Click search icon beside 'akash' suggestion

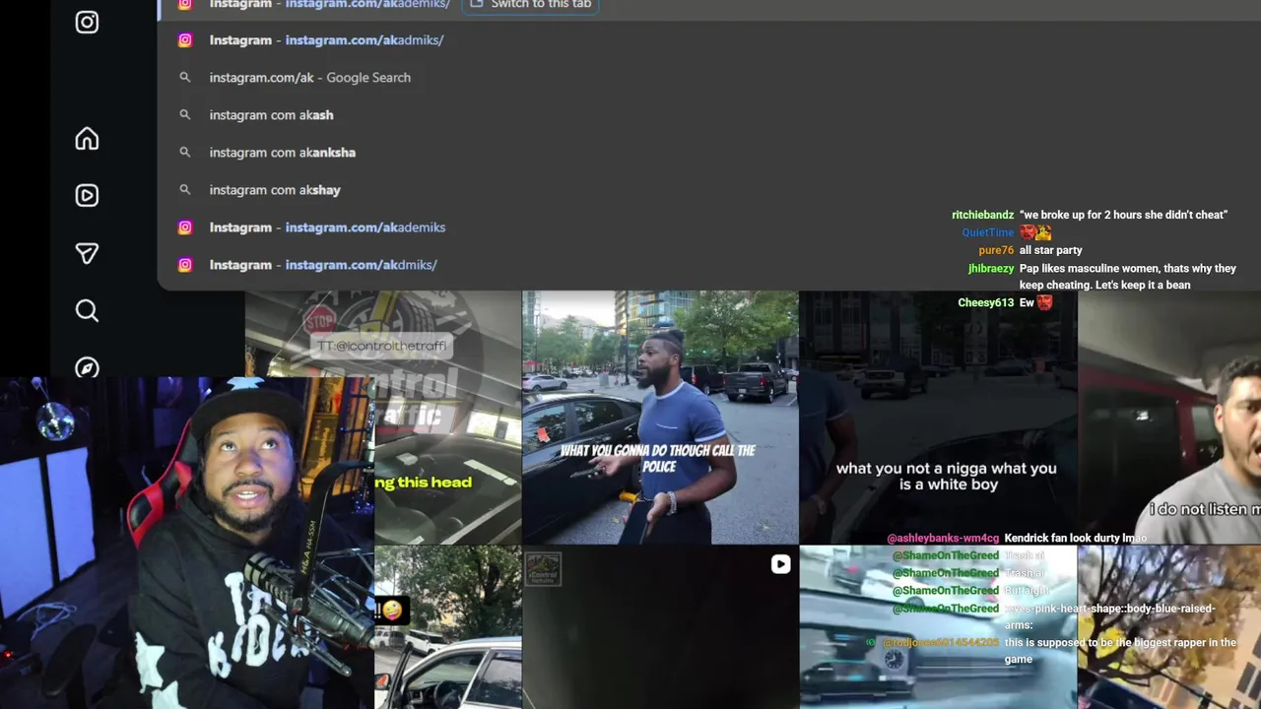[184, 115]
